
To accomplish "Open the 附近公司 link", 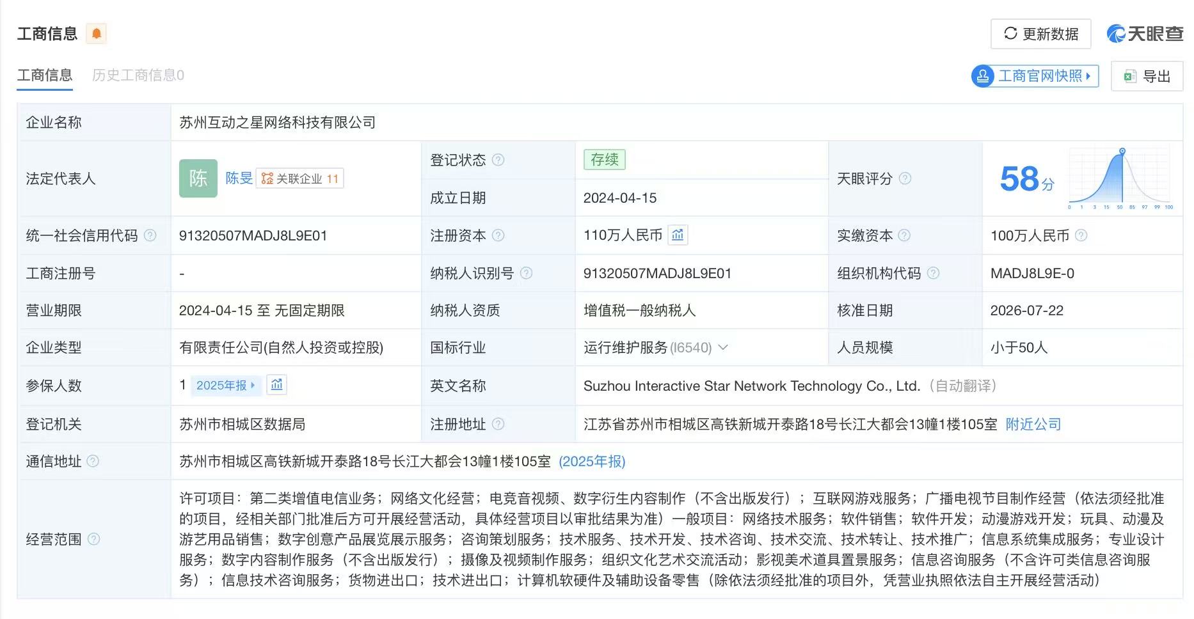I will point(1033,424).
